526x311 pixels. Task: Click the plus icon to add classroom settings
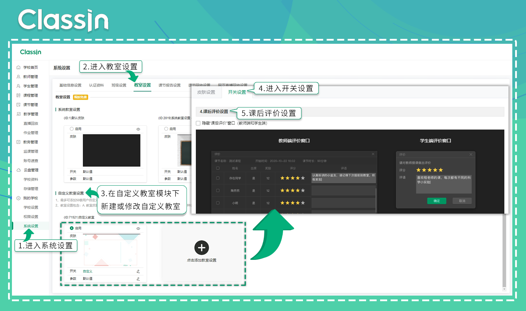202,248
